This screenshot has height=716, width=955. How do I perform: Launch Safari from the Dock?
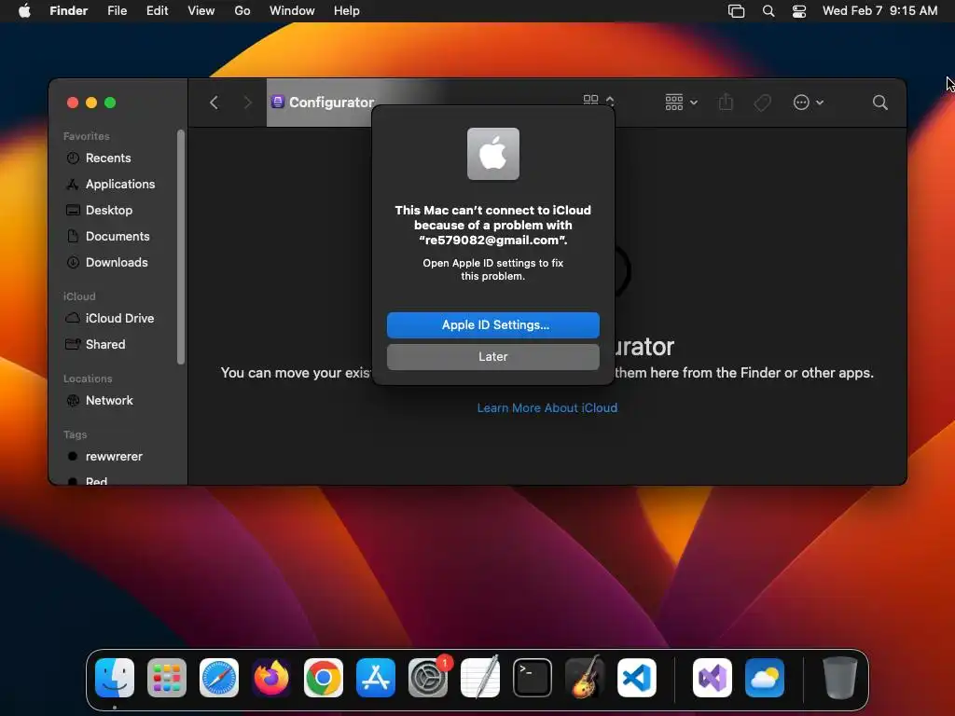point(218,678)
